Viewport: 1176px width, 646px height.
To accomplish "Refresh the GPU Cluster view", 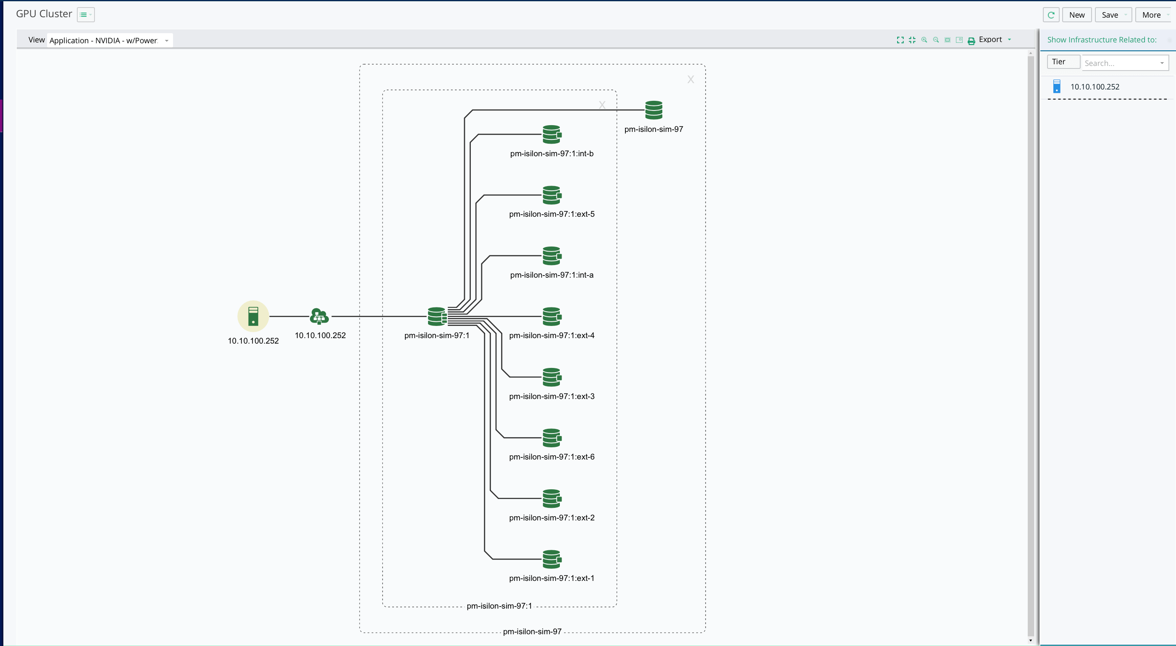I will pos(1051,15).
